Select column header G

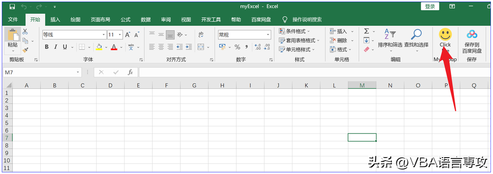pos(194,85)
